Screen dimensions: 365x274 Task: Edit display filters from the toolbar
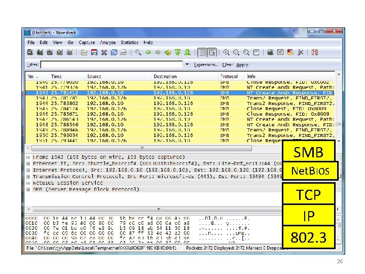pyautogui.click(x=280, y=52)
